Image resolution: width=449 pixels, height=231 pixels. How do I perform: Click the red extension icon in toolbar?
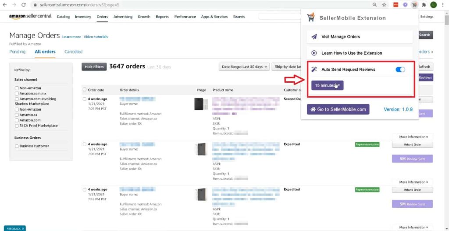pos(396,5)
